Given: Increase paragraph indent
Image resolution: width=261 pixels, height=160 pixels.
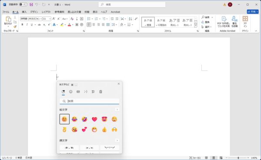Looking at the screenshot, I should pyautogui.click(x=117, y=19).
